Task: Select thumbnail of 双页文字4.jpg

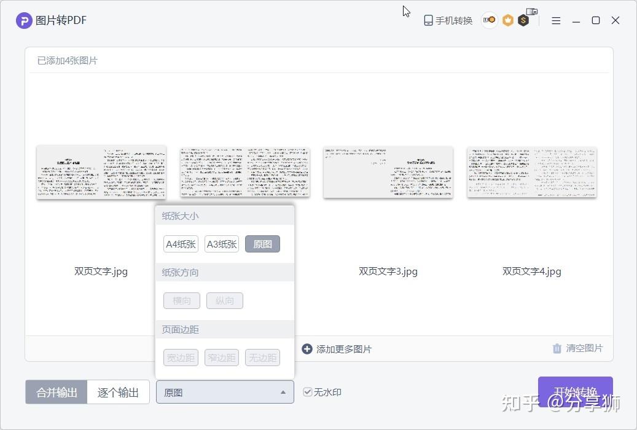Action: (x=532, y=173)
